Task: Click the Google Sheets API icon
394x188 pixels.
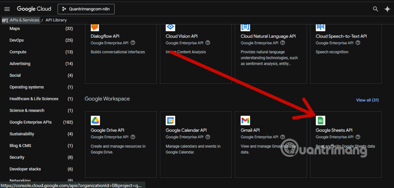Action: pyautogui.click(x=320, y=120)
